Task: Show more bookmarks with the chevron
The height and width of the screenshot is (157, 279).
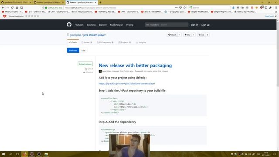Action: [x=276, y=12]
